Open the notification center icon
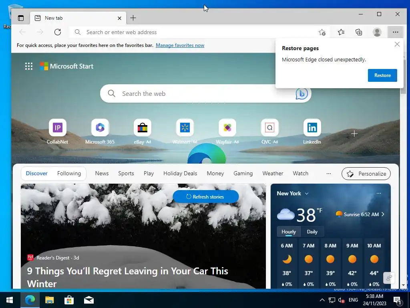The image size is (410, 308). click(397, 301)
